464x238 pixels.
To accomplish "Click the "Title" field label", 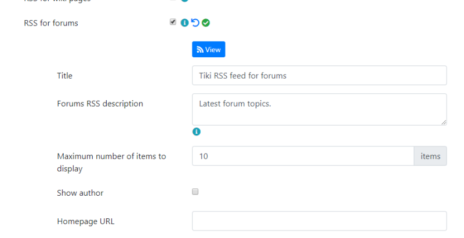I will [64, 76].
